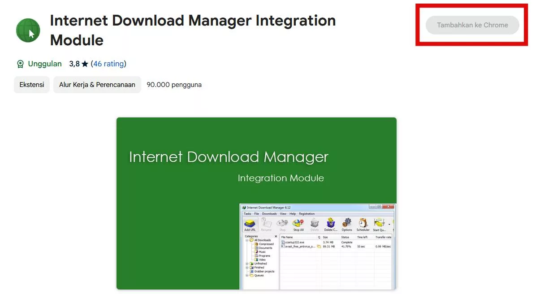Click the Unggulan label text

(x=45, y=64)
